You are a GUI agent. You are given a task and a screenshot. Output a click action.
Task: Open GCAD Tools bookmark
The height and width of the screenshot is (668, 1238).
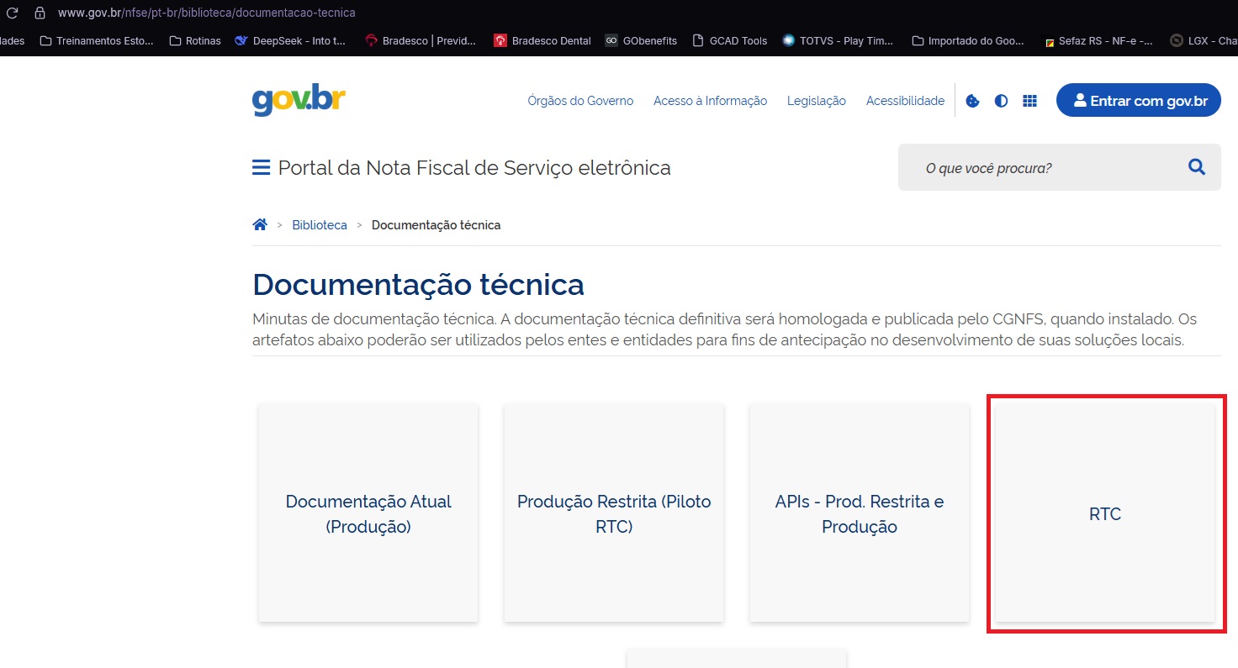(729, 40)
